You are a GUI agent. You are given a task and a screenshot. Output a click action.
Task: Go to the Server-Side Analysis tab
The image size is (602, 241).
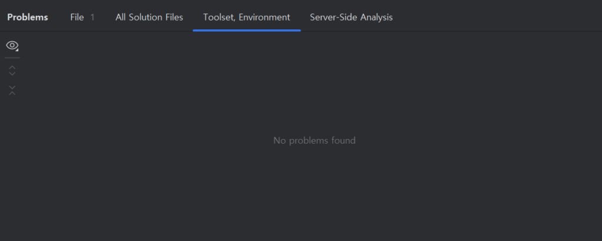click(x=352, y=17)
